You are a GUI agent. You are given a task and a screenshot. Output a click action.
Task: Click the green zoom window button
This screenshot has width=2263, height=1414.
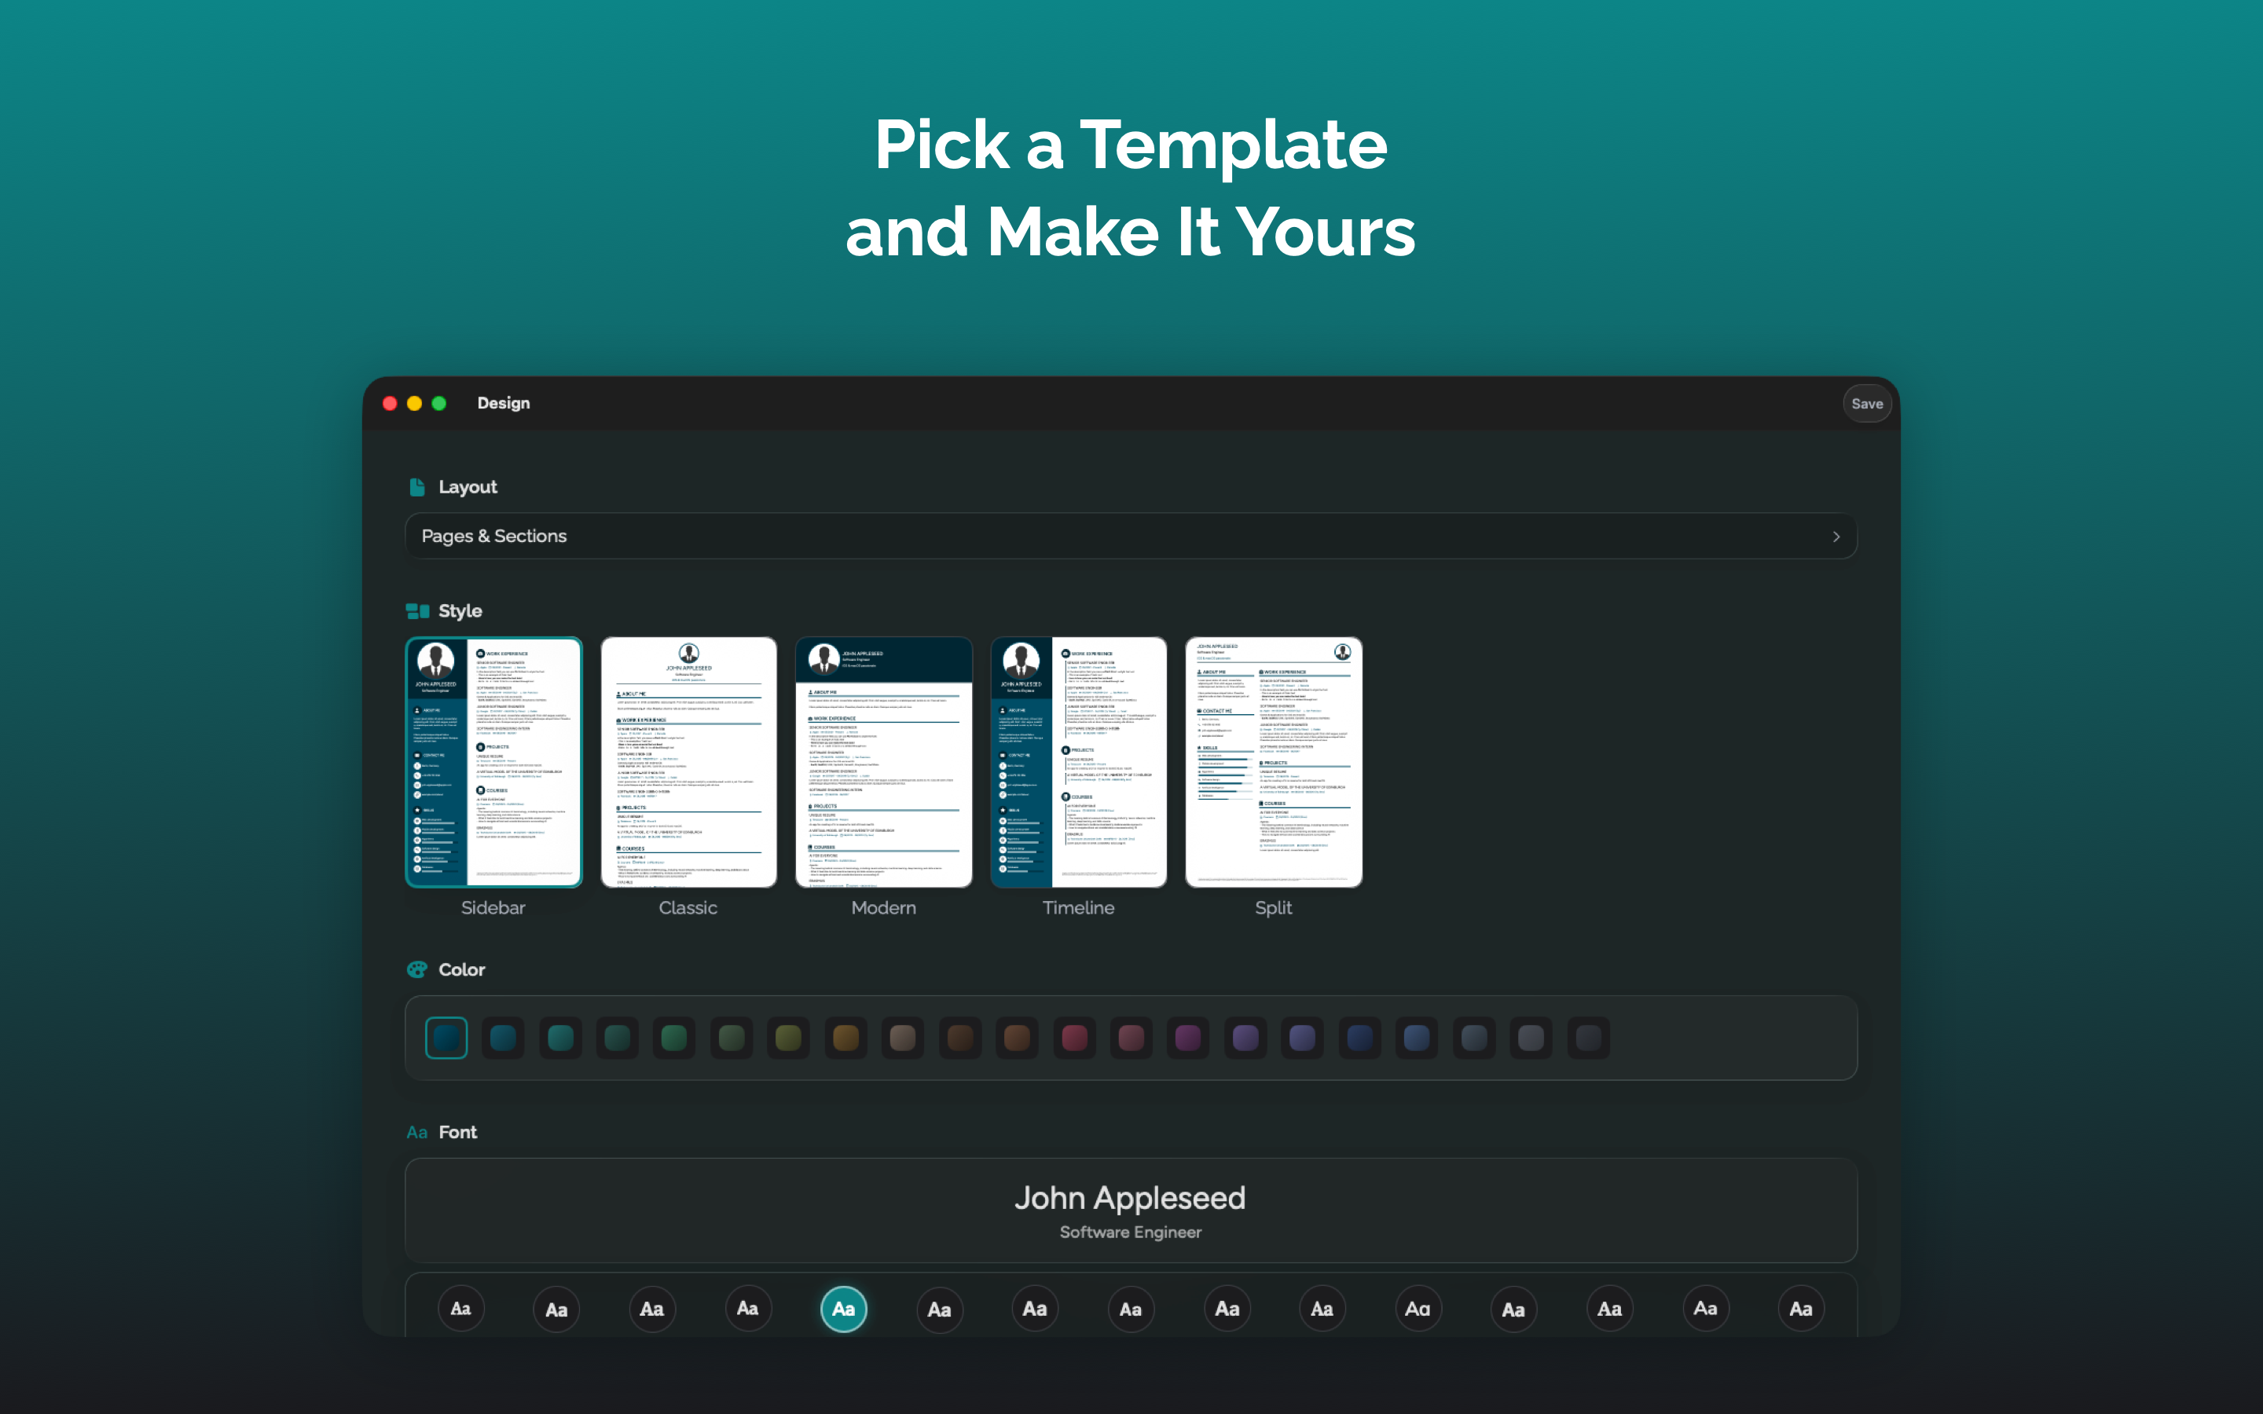pyautogui.click(x=438, y=403)
